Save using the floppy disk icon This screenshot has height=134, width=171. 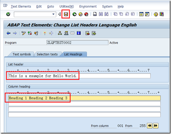66,14
